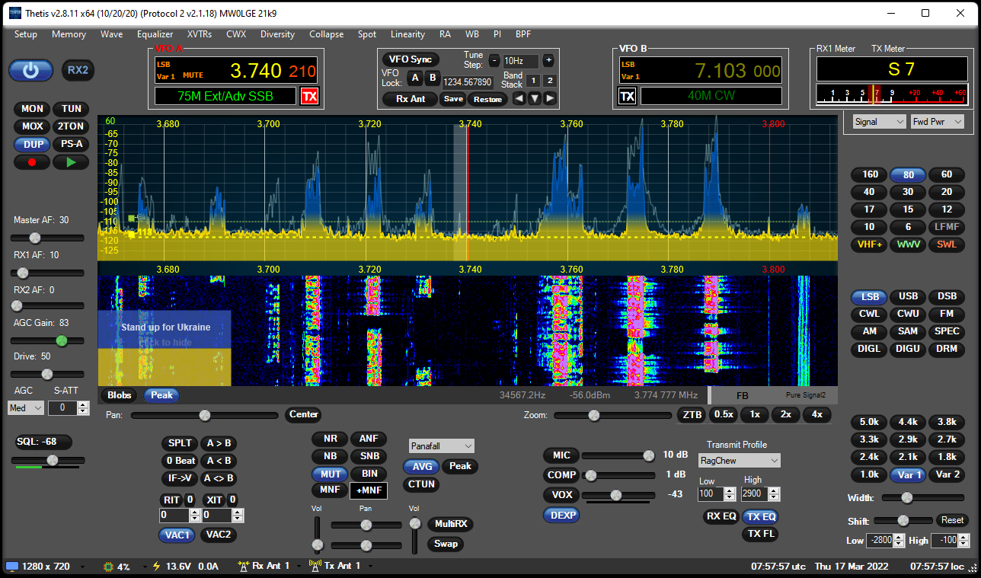The image size is (981, 578).
Task: Enable the TUN tune button
Action: click(x=72, y=109)
